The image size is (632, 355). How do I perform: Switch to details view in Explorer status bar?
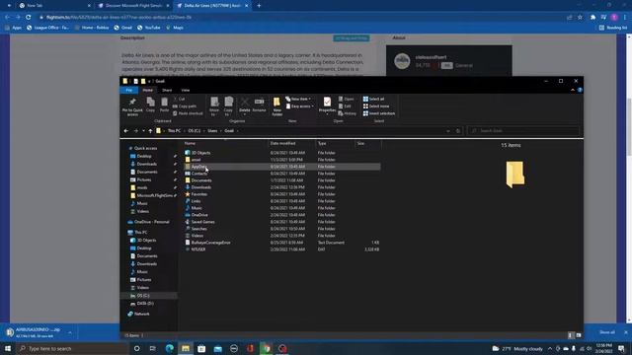click(571, 335)
